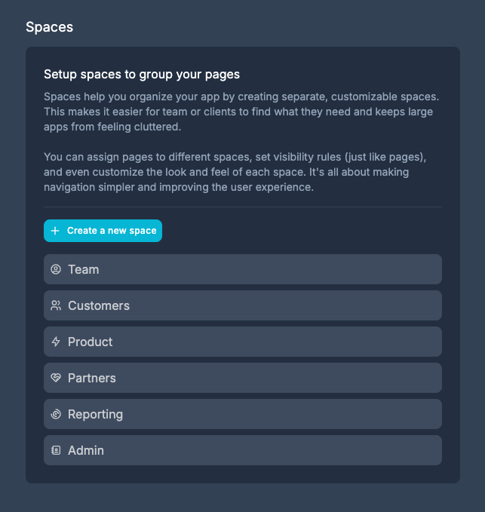485x512 pixels.
Task: Click the Team space user-circle icon
Action: (56, 269)
